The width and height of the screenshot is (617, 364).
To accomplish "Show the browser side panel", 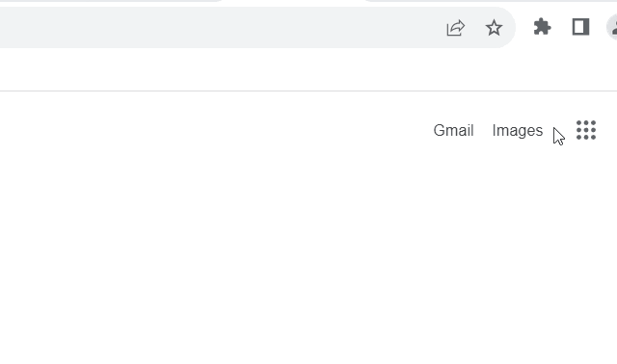I will pos(580,27).
